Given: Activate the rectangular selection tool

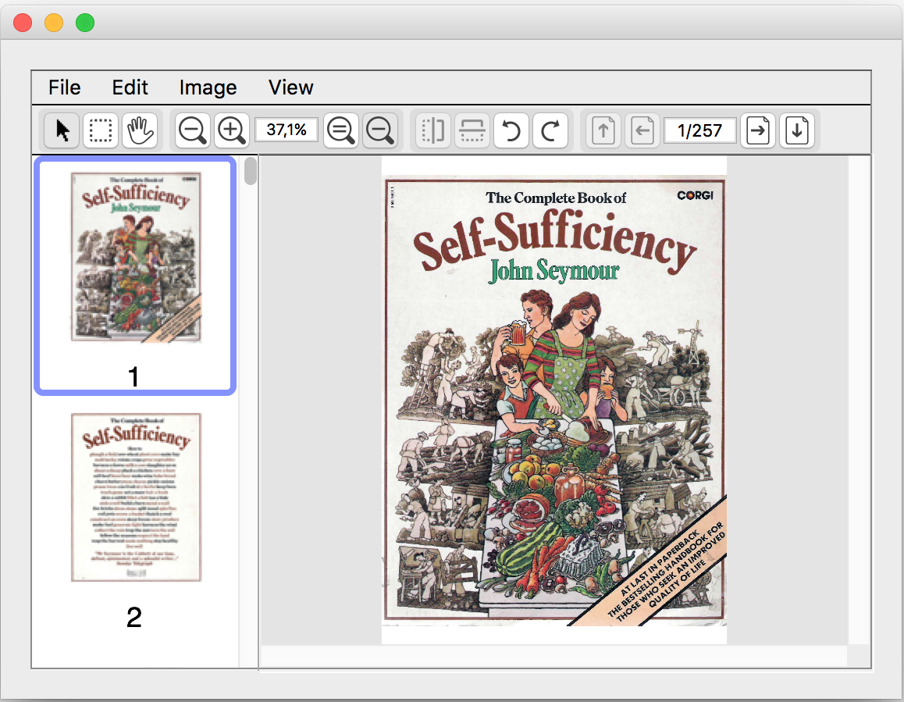Looking at the screenshot, I should (101, 130).
